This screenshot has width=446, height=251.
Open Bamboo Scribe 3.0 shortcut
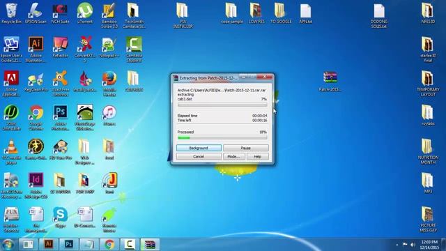109,15
